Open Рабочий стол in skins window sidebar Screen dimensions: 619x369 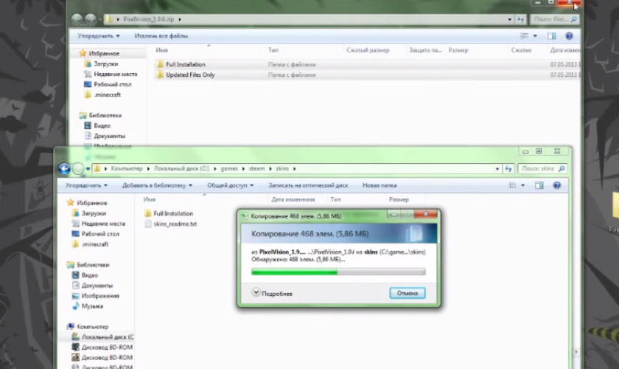click(x=100, y=234)
